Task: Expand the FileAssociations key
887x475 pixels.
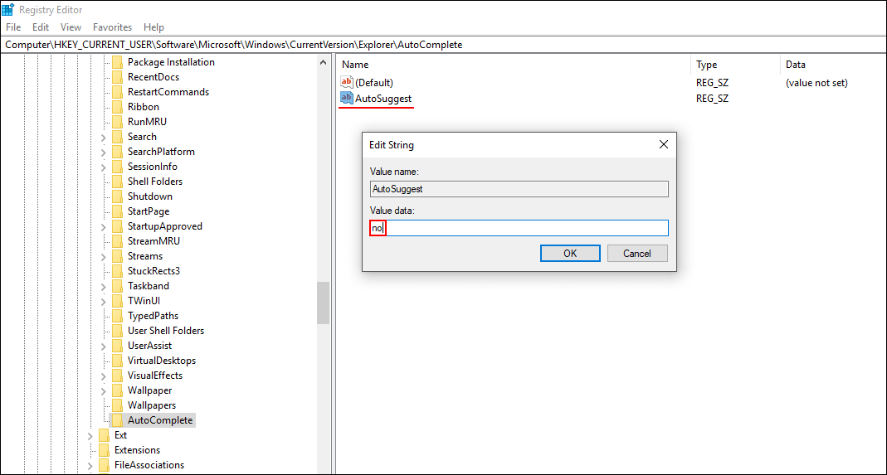Action: pyautogui.click(x=90, y=465)
